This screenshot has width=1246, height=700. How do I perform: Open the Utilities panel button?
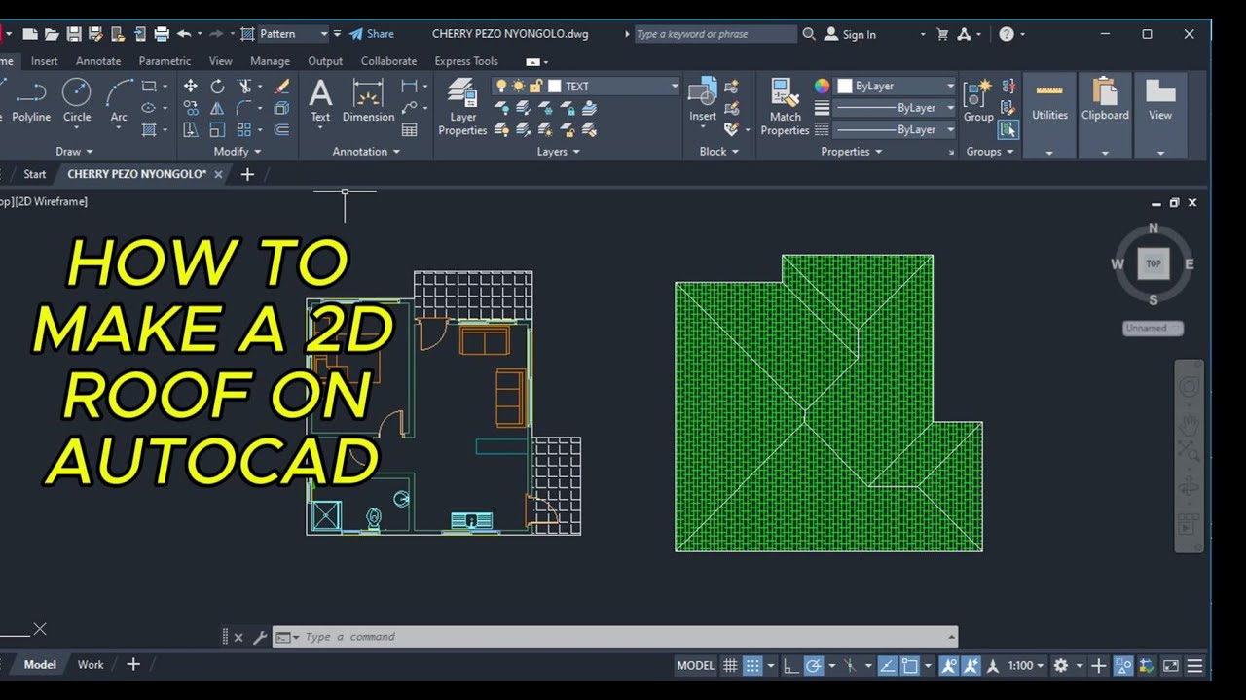click(x=1049, y=115)
